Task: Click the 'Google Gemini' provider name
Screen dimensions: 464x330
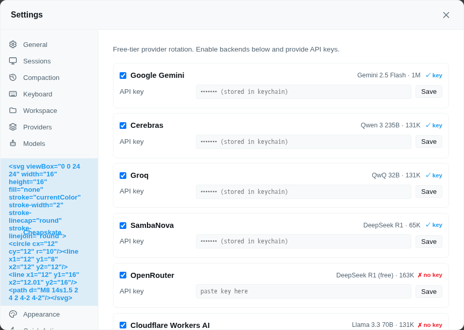Action: pyautogui.click(x=157, y=75)
